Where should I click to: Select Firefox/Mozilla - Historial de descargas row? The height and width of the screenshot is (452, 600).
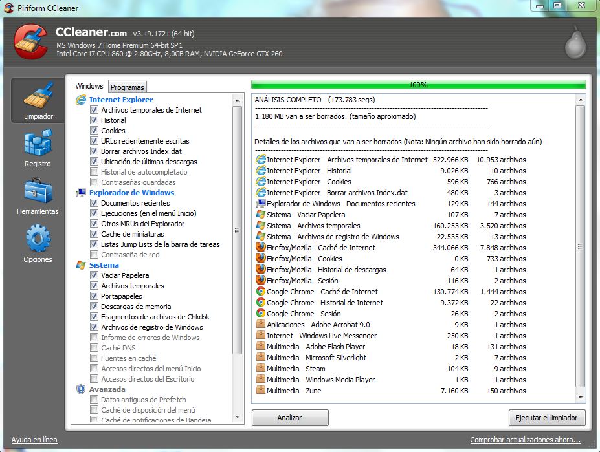(x=390, y=270)
